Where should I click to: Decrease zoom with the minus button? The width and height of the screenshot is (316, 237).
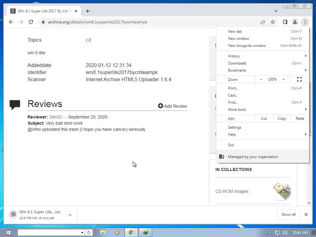(261, 79)
